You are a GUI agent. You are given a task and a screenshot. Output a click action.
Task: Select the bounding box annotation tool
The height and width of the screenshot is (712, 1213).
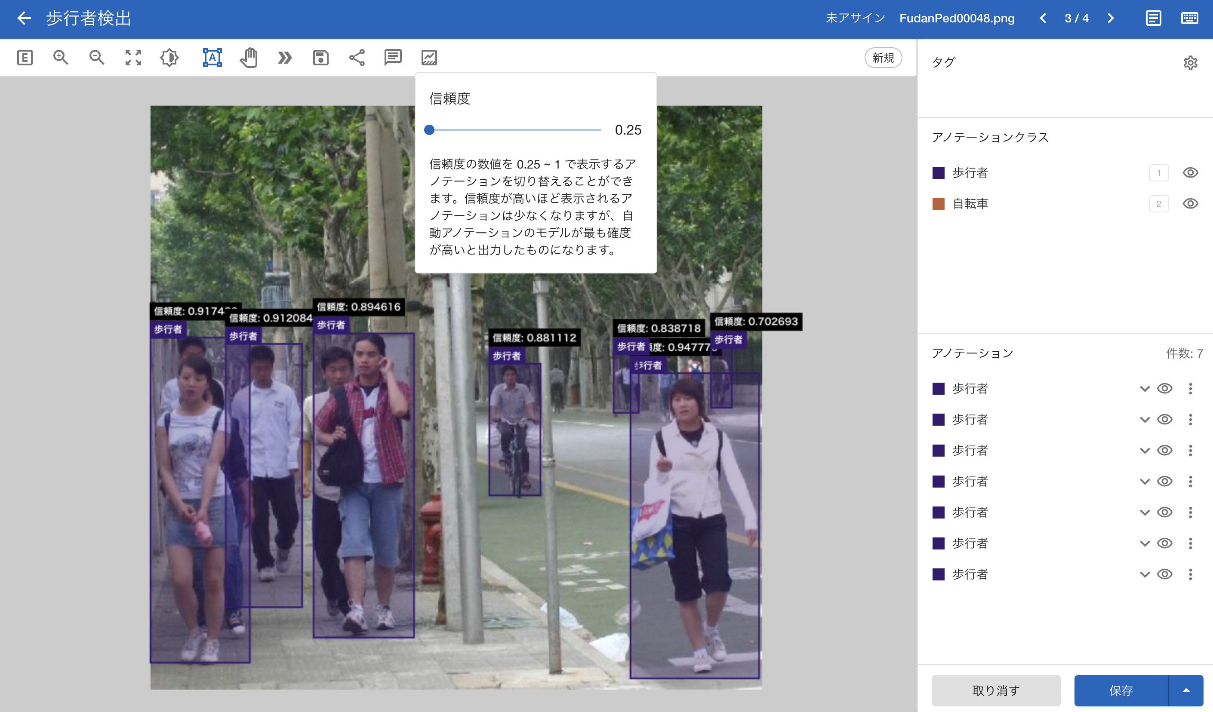pos(212,58)
